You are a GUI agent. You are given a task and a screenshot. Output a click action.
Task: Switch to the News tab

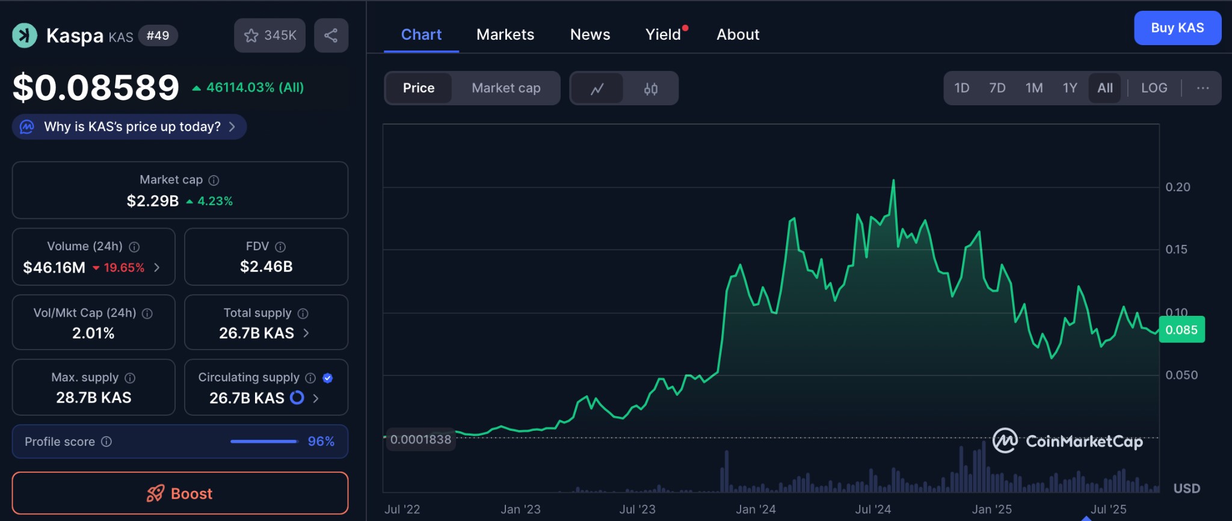pos(590,35)
